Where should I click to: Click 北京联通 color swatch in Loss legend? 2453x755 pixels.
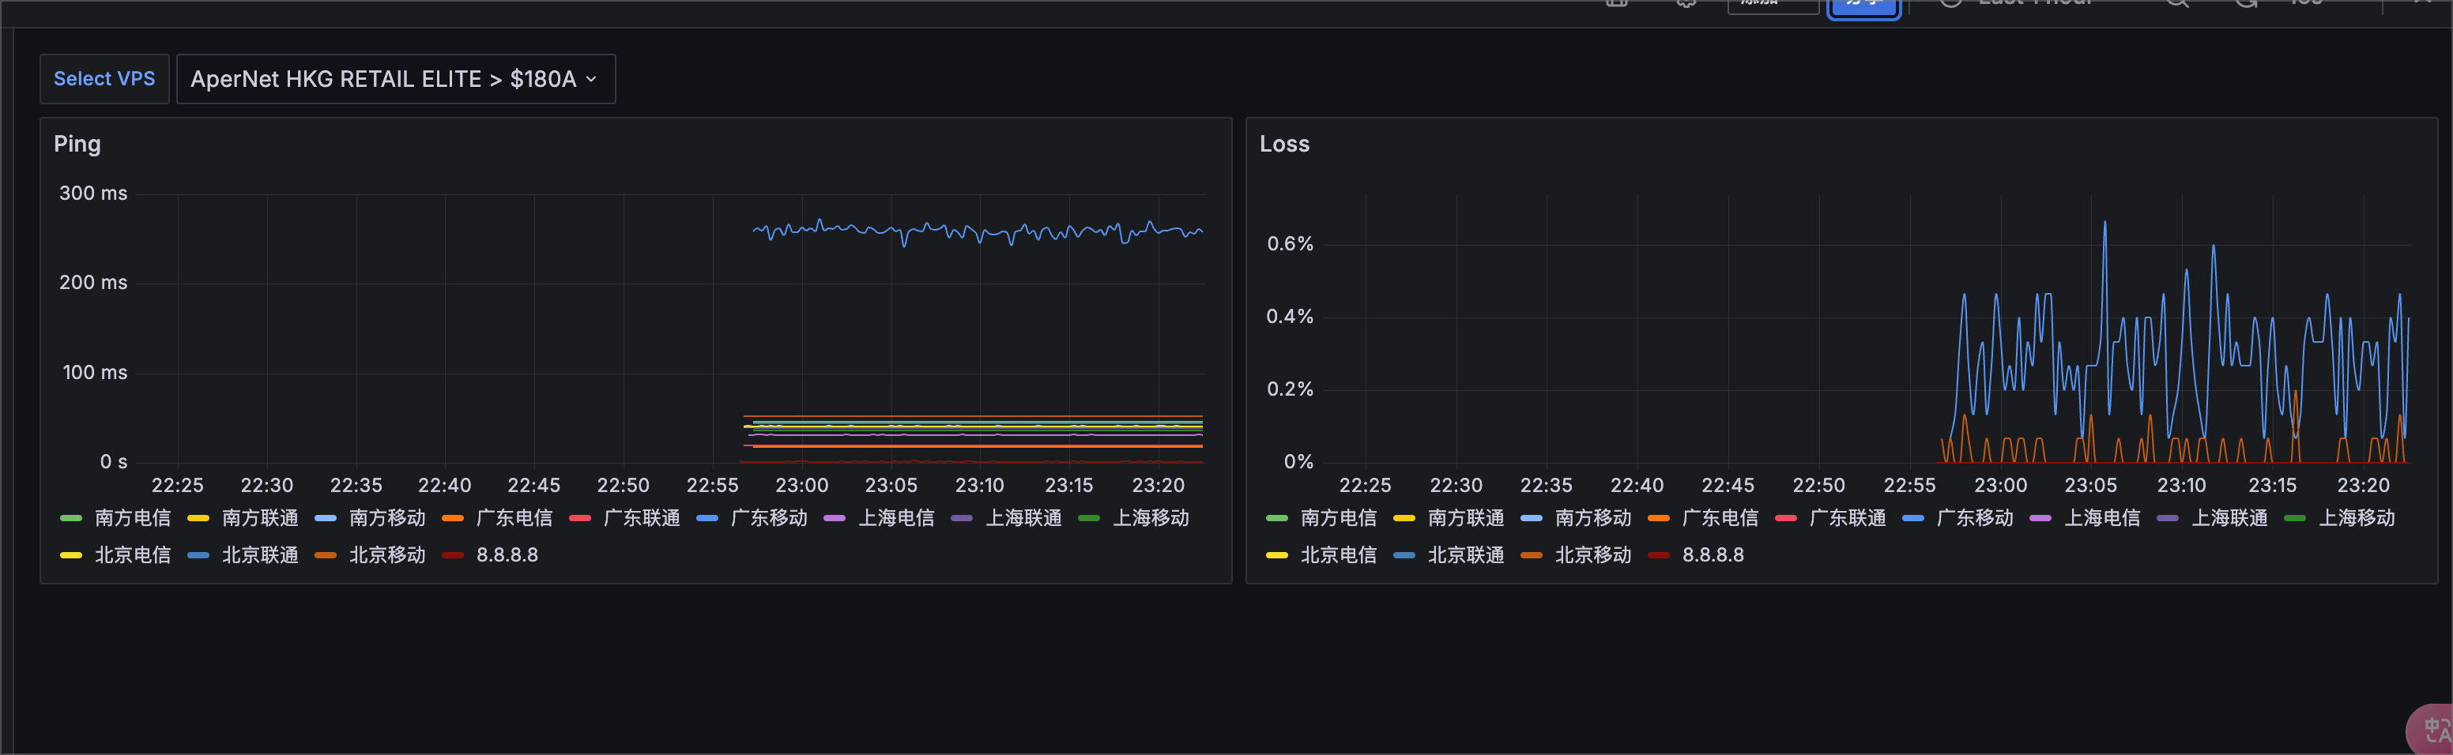1404,555
